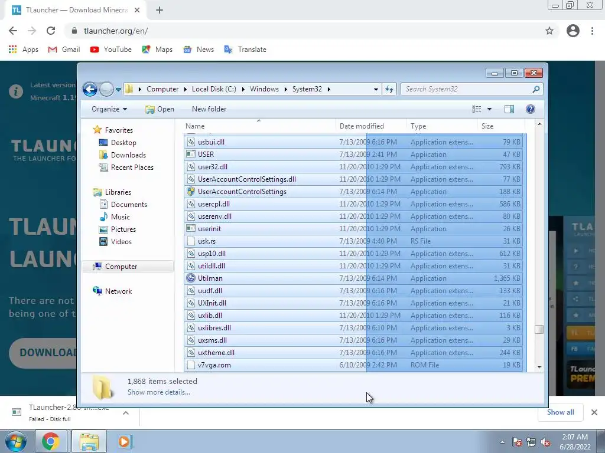
Task: Select Network in navigation pane
Action: point(118,291)
